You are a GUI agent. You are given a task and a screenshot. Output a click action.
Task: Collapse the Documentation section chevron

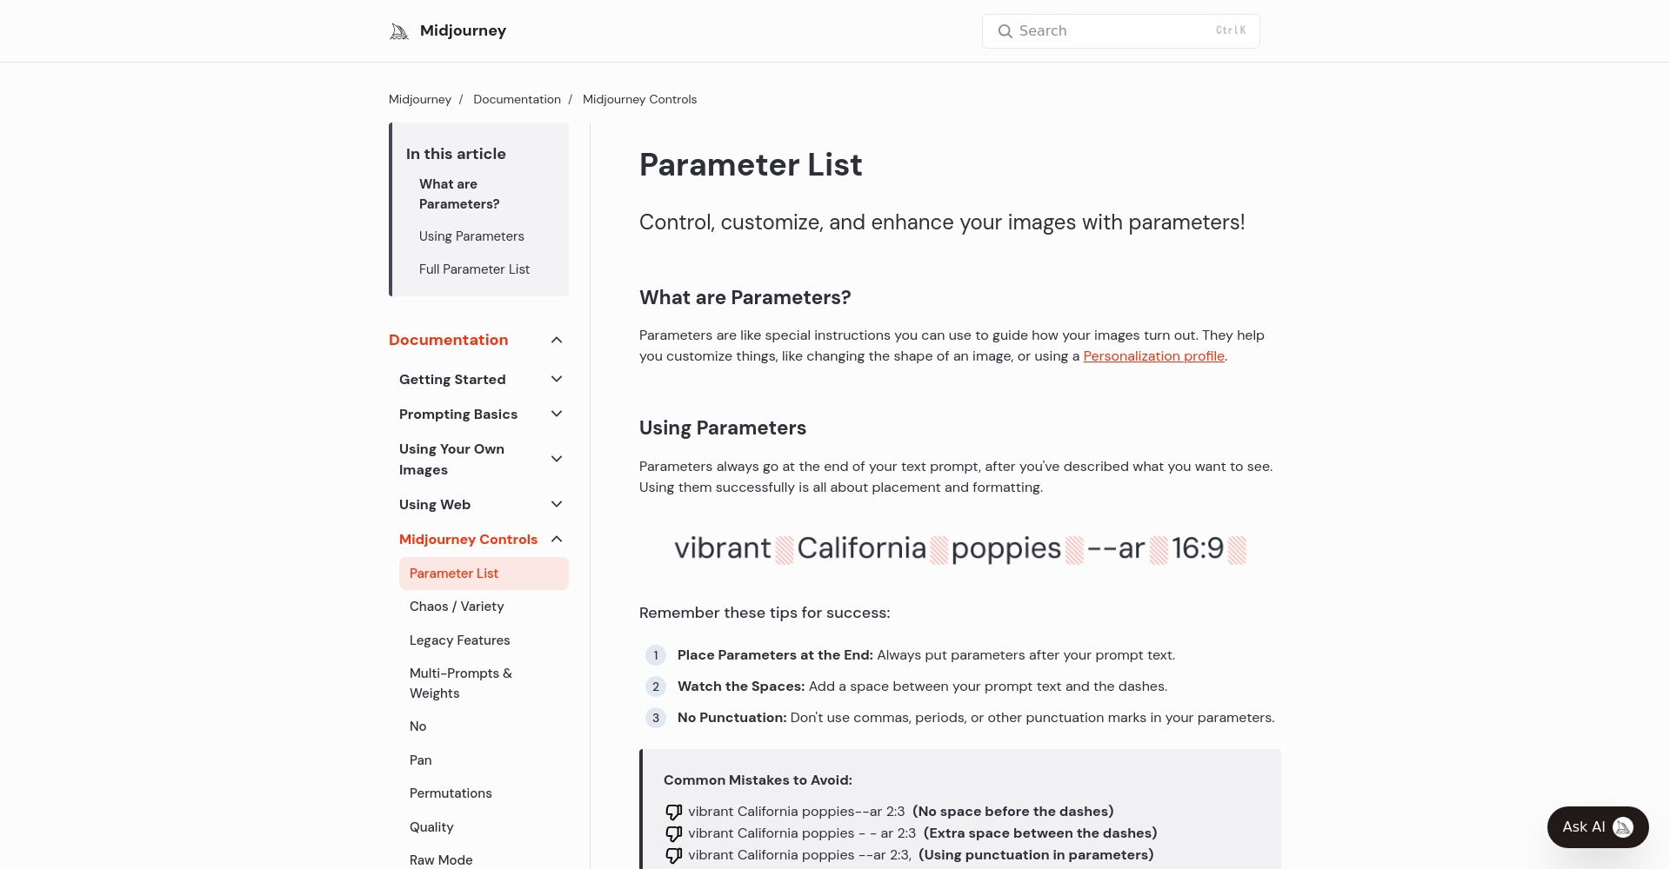[x=557, y=340]
